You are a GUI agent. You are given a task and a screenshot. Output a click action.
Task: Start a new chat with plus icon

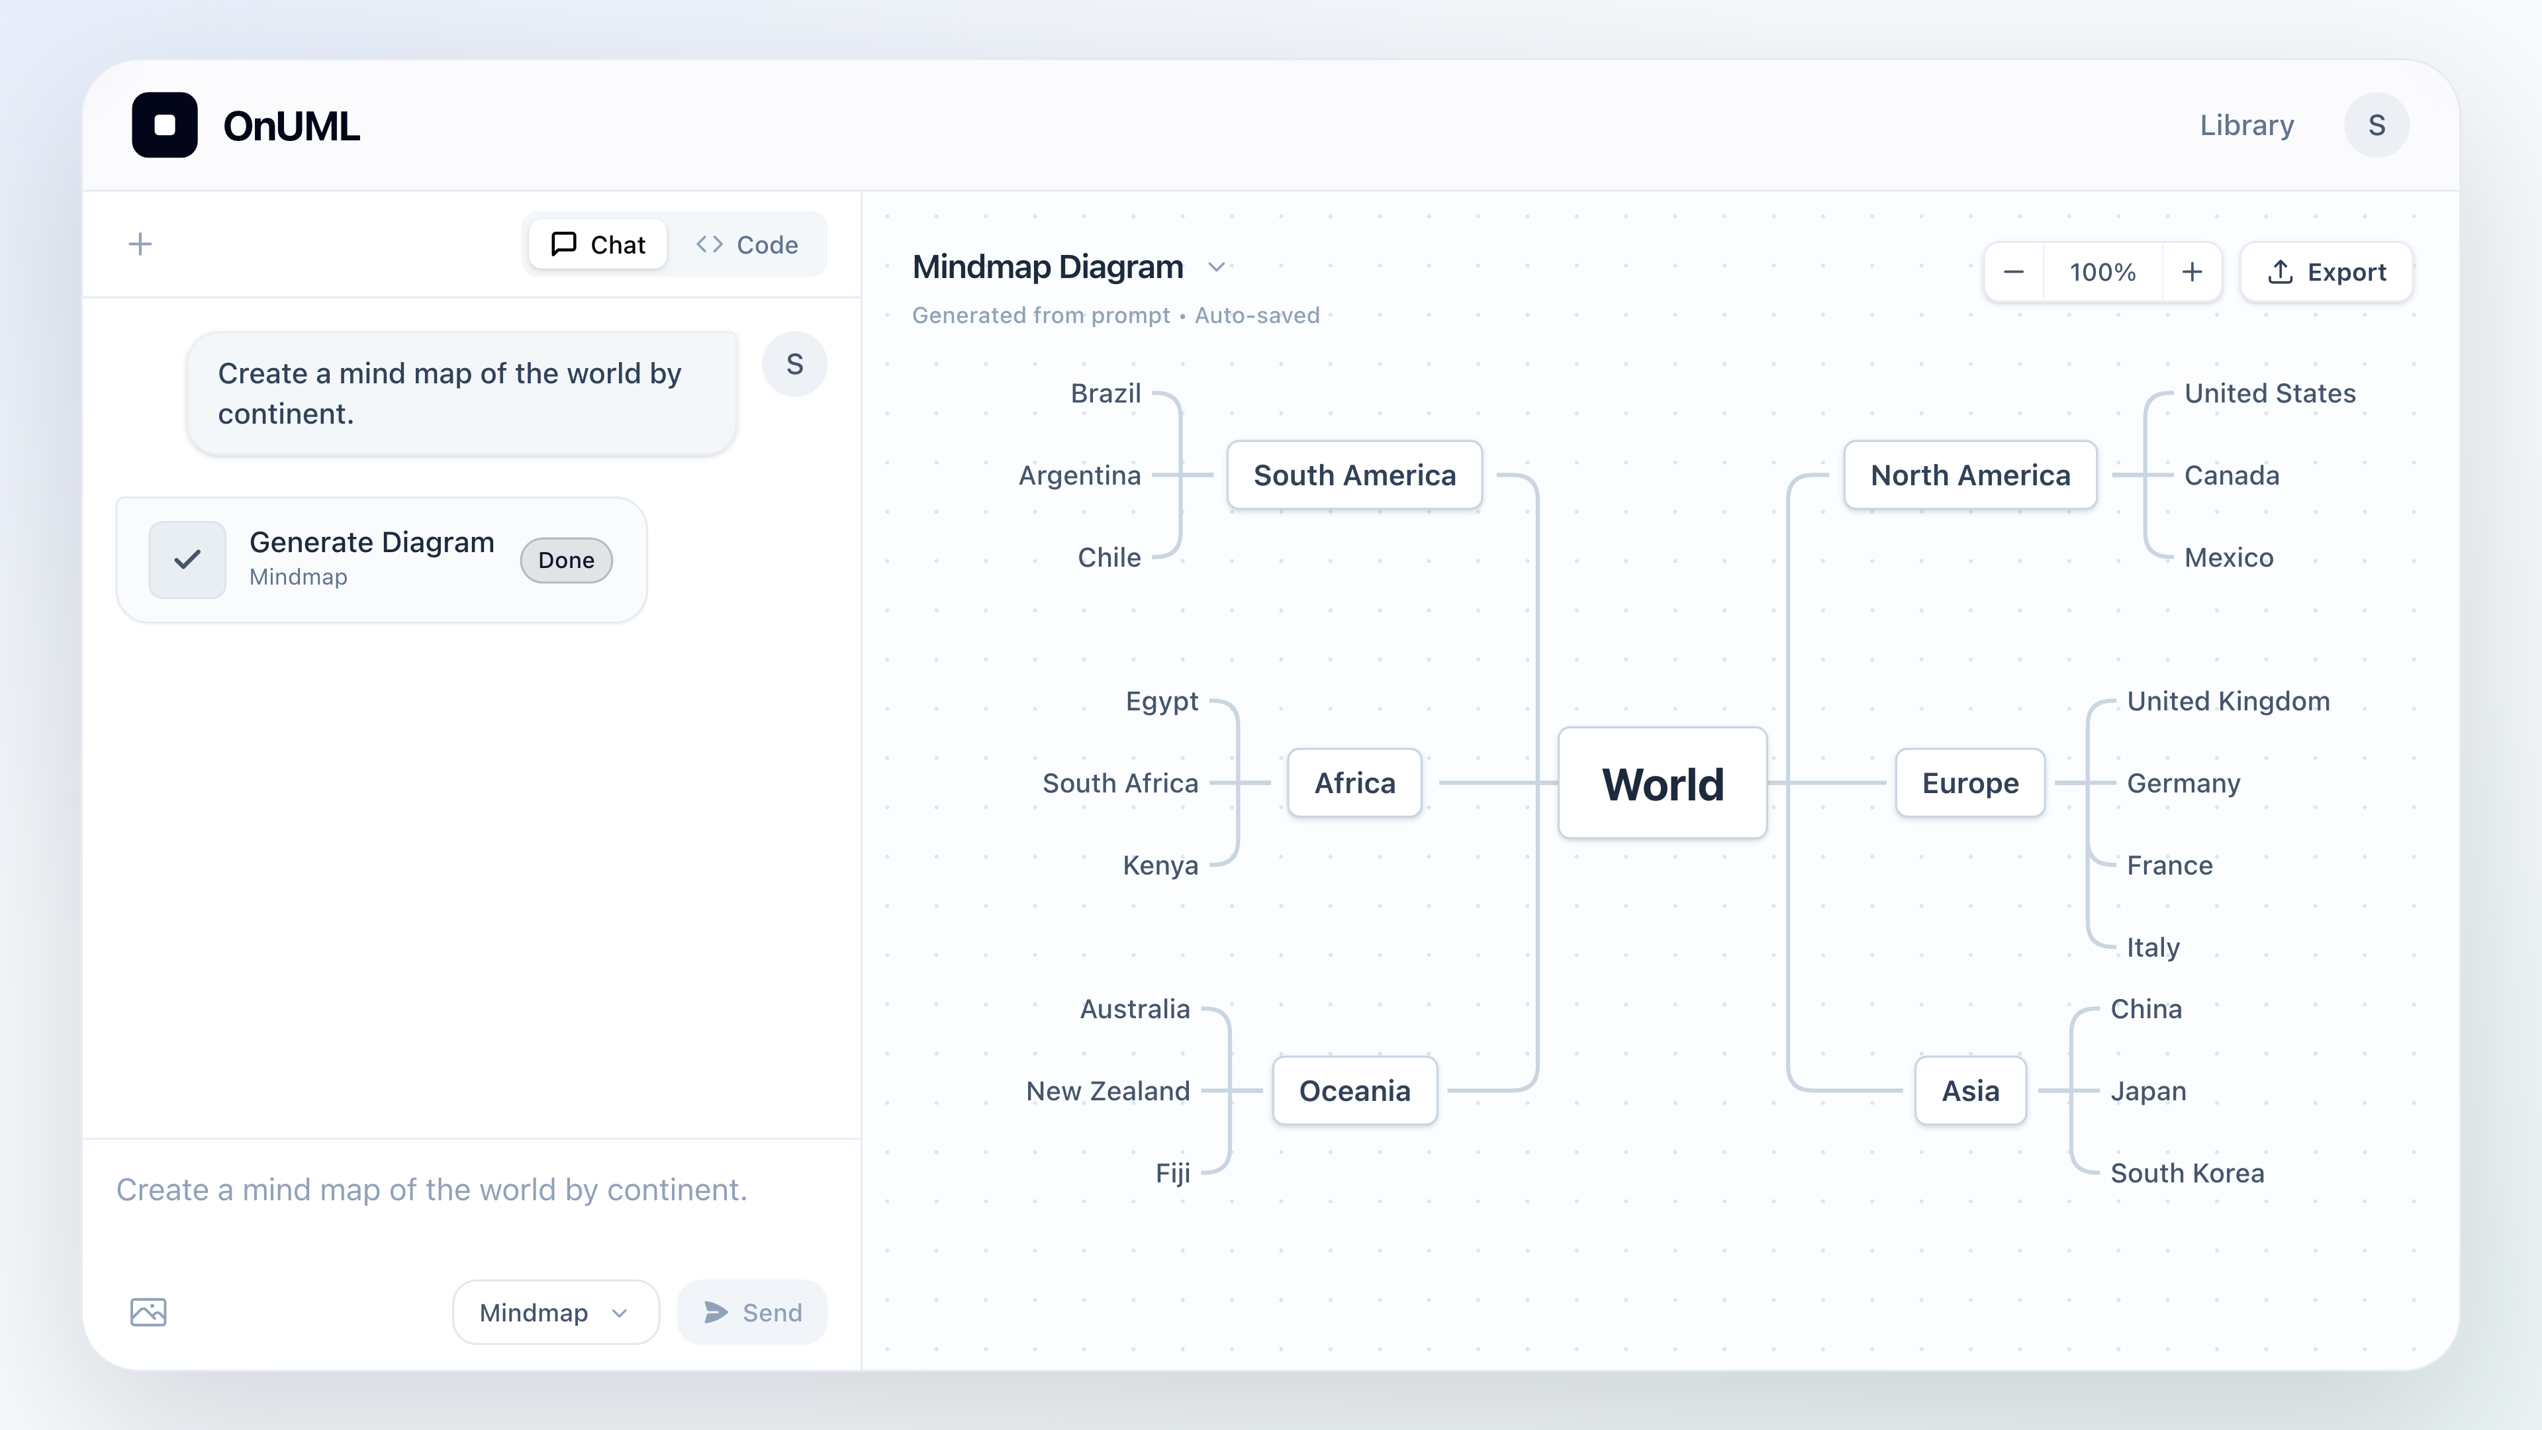(140, 244)
